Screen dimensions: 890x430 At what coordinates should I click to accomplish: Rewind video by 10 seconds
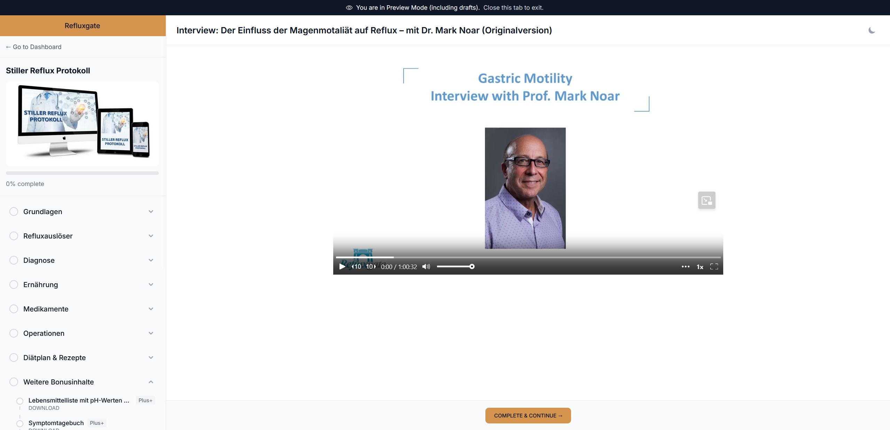(x=356, y=267)
